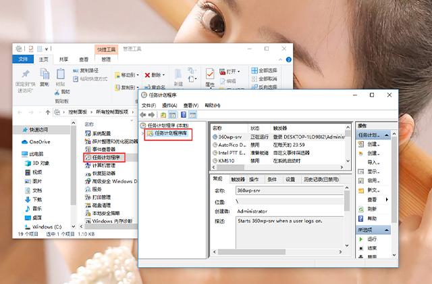
Task: Select the Intel PTT task row
Action: pos(278,153)
